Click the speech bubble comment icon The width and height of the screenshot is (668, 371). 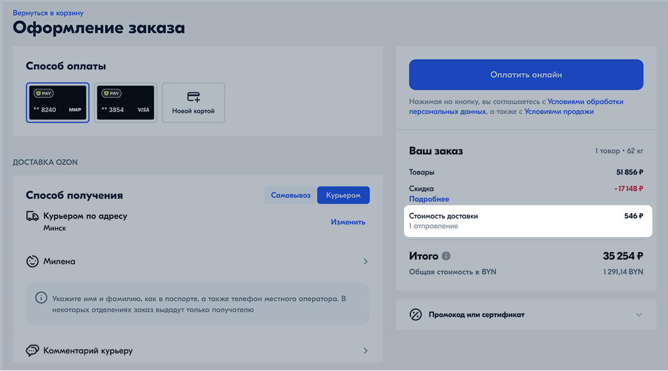point(33,350)
